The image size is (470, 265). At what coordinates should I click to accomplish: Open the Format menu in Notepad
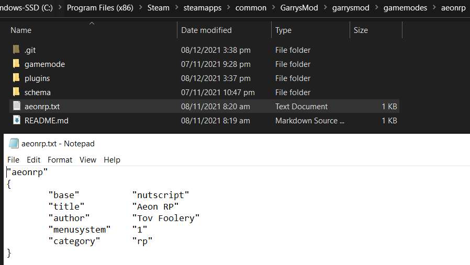pyautogui.click(x=60, y=160)
